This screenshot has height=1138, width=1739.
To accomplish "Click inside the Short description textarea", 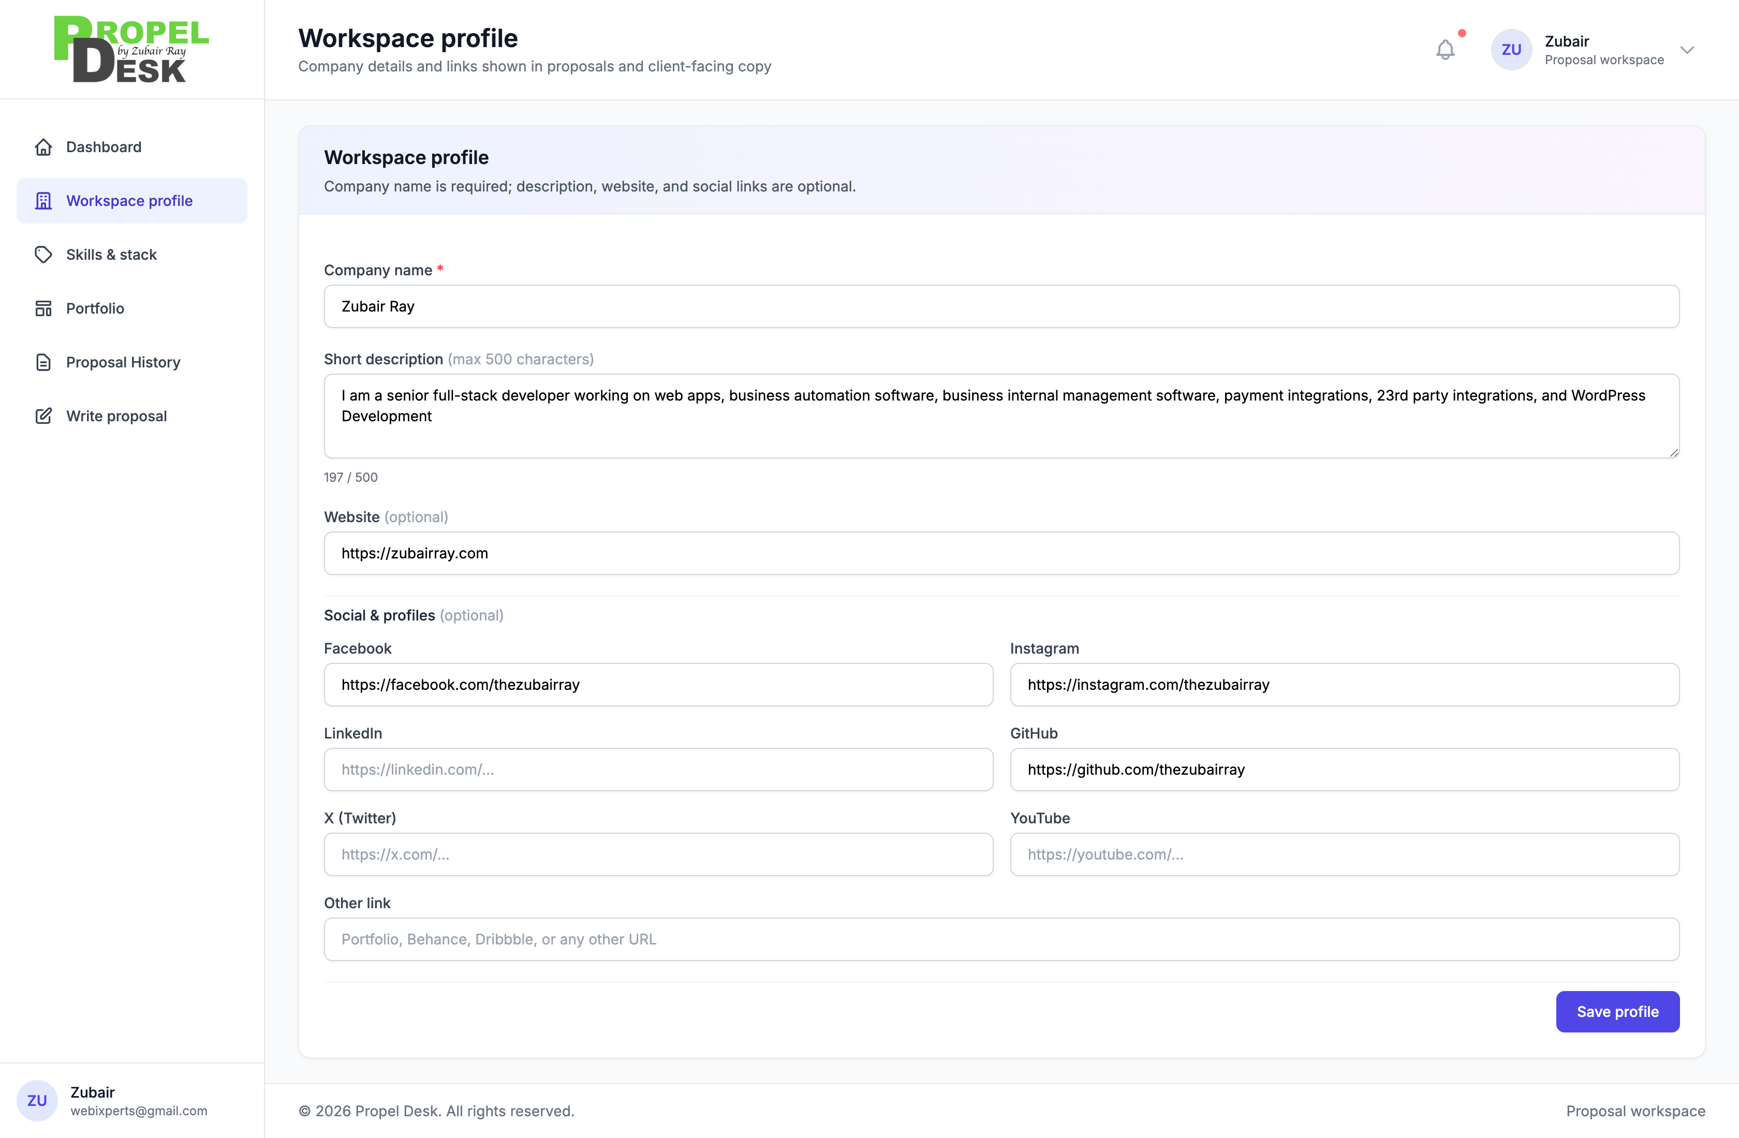I will (x=1001, y=417).
